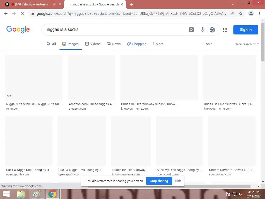265x199 pixels.
Task: Click the vertical scrollbar thumb
Action: 263,42
